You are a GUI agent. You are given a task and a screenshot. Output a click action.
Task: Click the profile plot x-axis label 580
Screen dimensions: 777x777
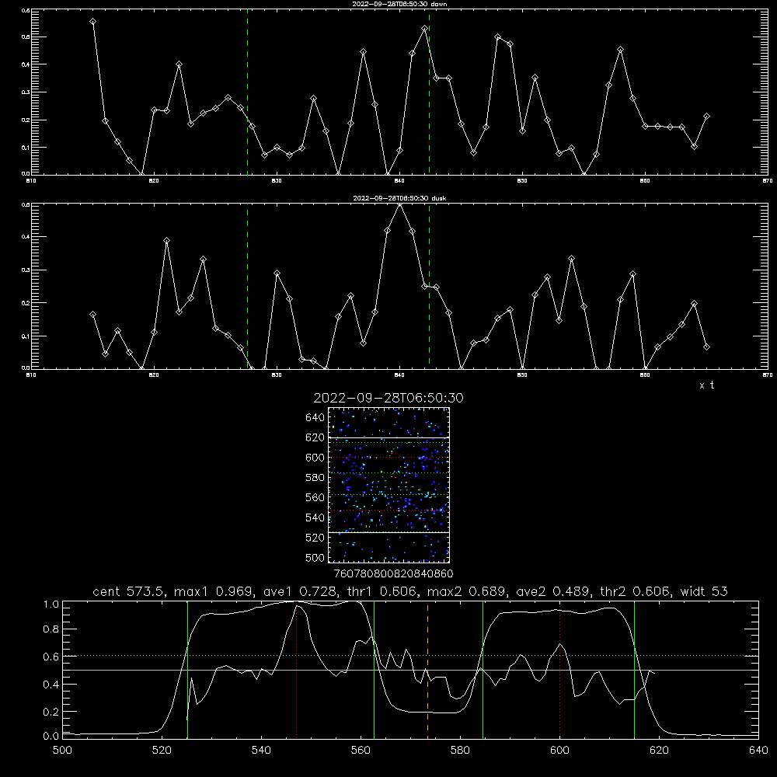coord(460,751)
